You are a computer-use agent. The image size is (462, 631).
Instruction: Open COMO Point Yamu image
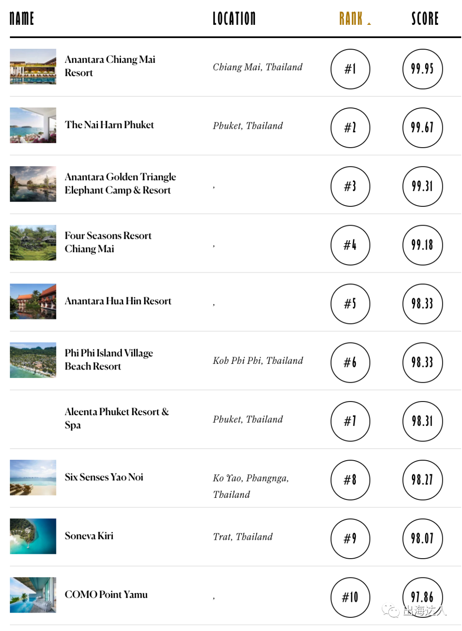(x=33, y=595)
